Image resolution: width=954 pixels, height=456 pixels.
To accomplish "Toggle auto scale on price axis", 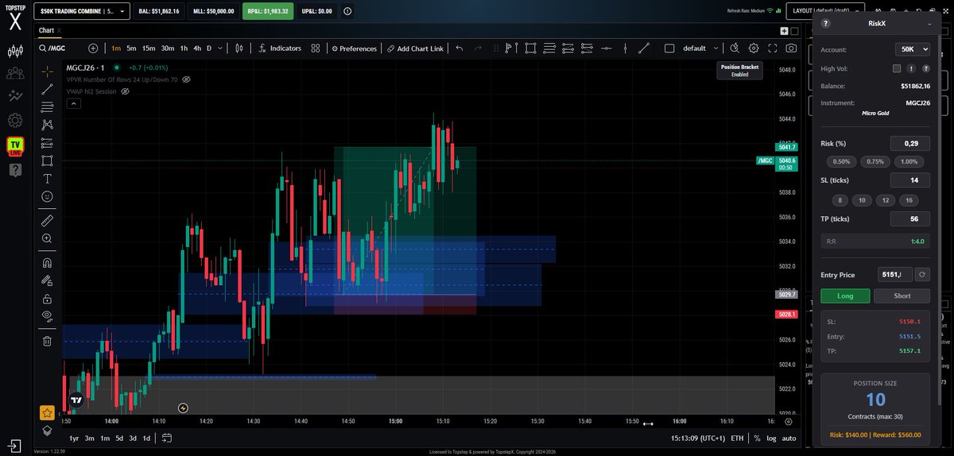I will (789, 438).
